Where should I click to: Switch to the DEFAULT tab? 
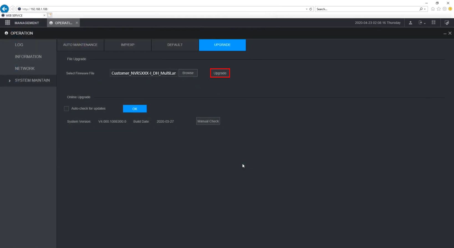pos(175,45)
